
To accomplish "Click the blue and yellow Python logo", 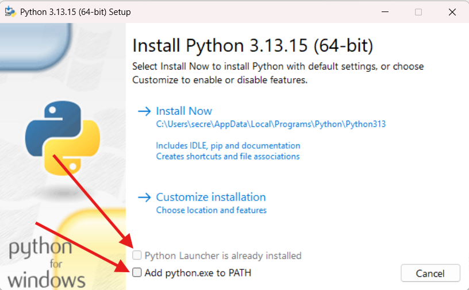I will pos(63,138).
